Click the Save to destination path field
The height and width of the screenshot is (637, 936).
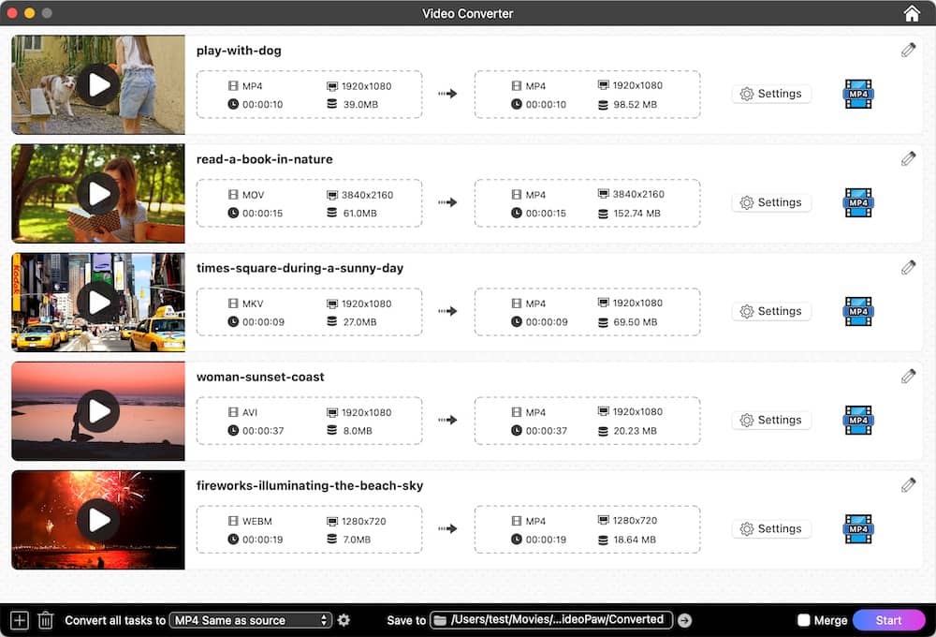click(x=560, y=619)
